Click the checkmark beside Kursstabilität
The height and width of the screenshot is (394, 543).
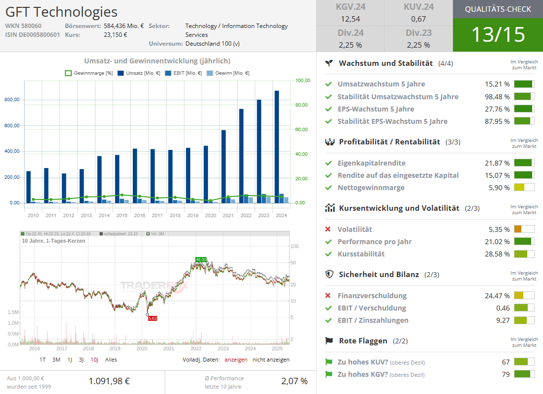pos(329,254)
